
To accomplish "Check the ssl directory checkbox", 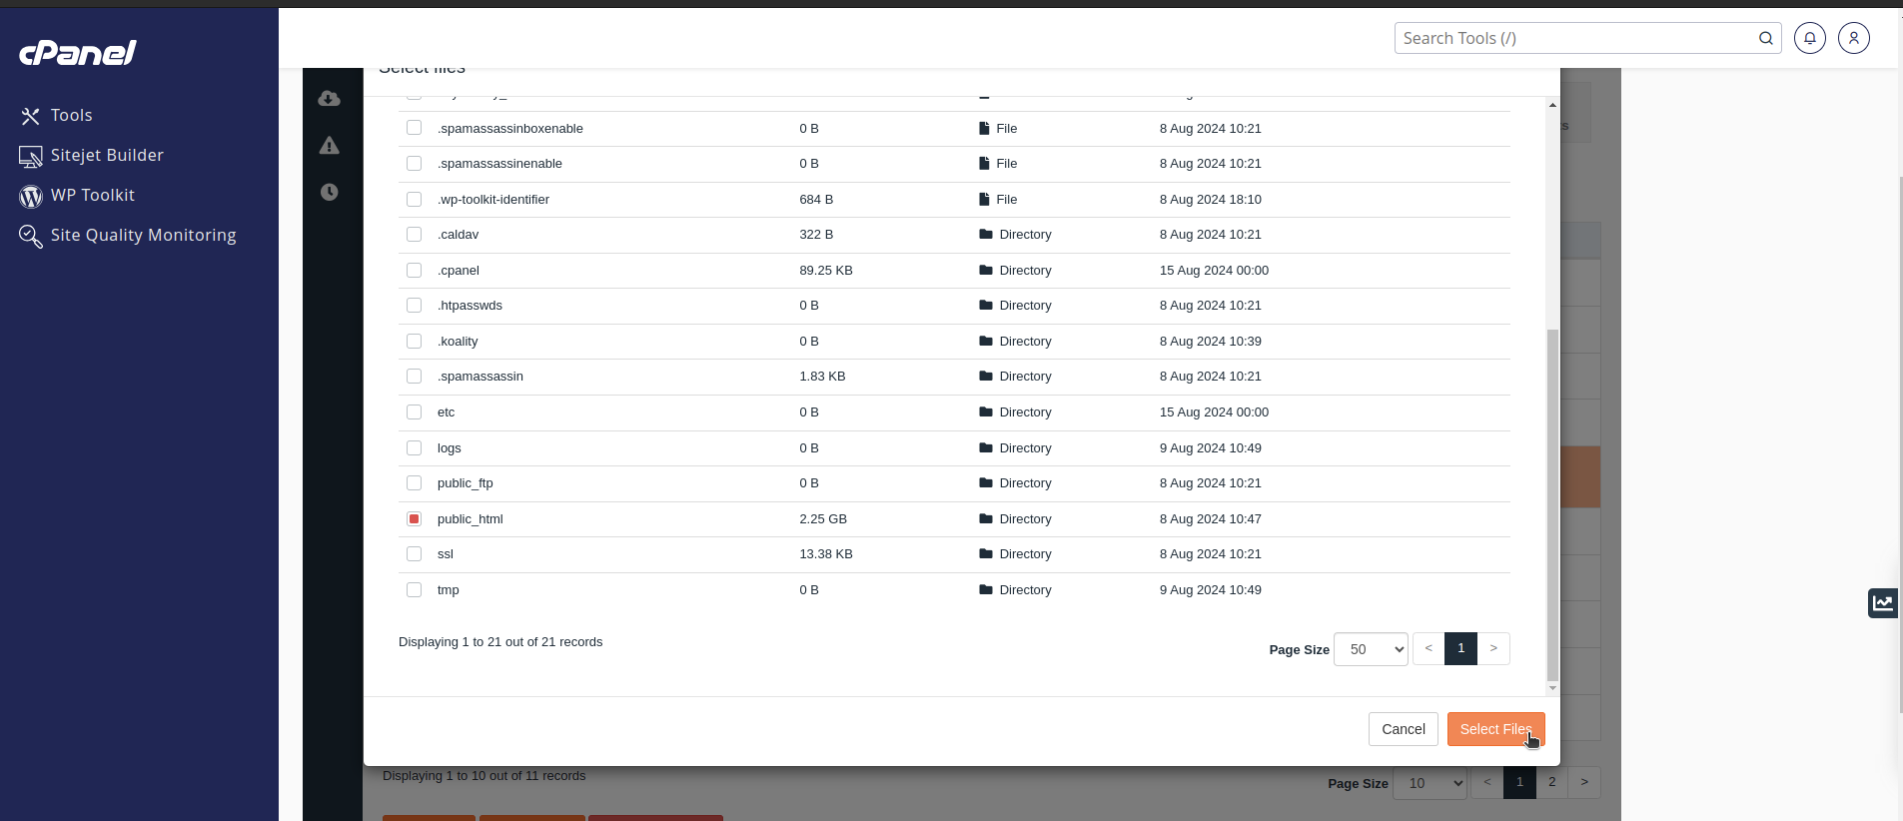I will 414,553.
